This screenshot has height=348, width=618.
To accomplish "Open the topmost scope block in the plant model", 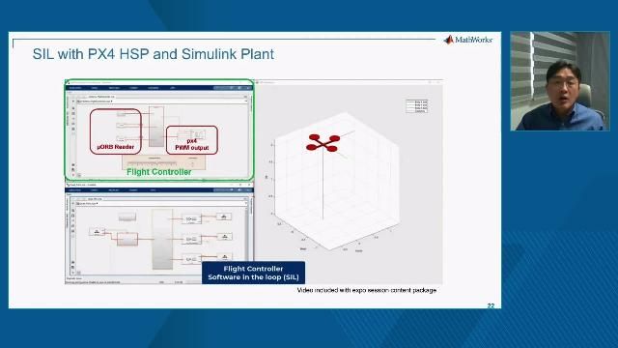I will pyautogui.click(x=224, y=217).
